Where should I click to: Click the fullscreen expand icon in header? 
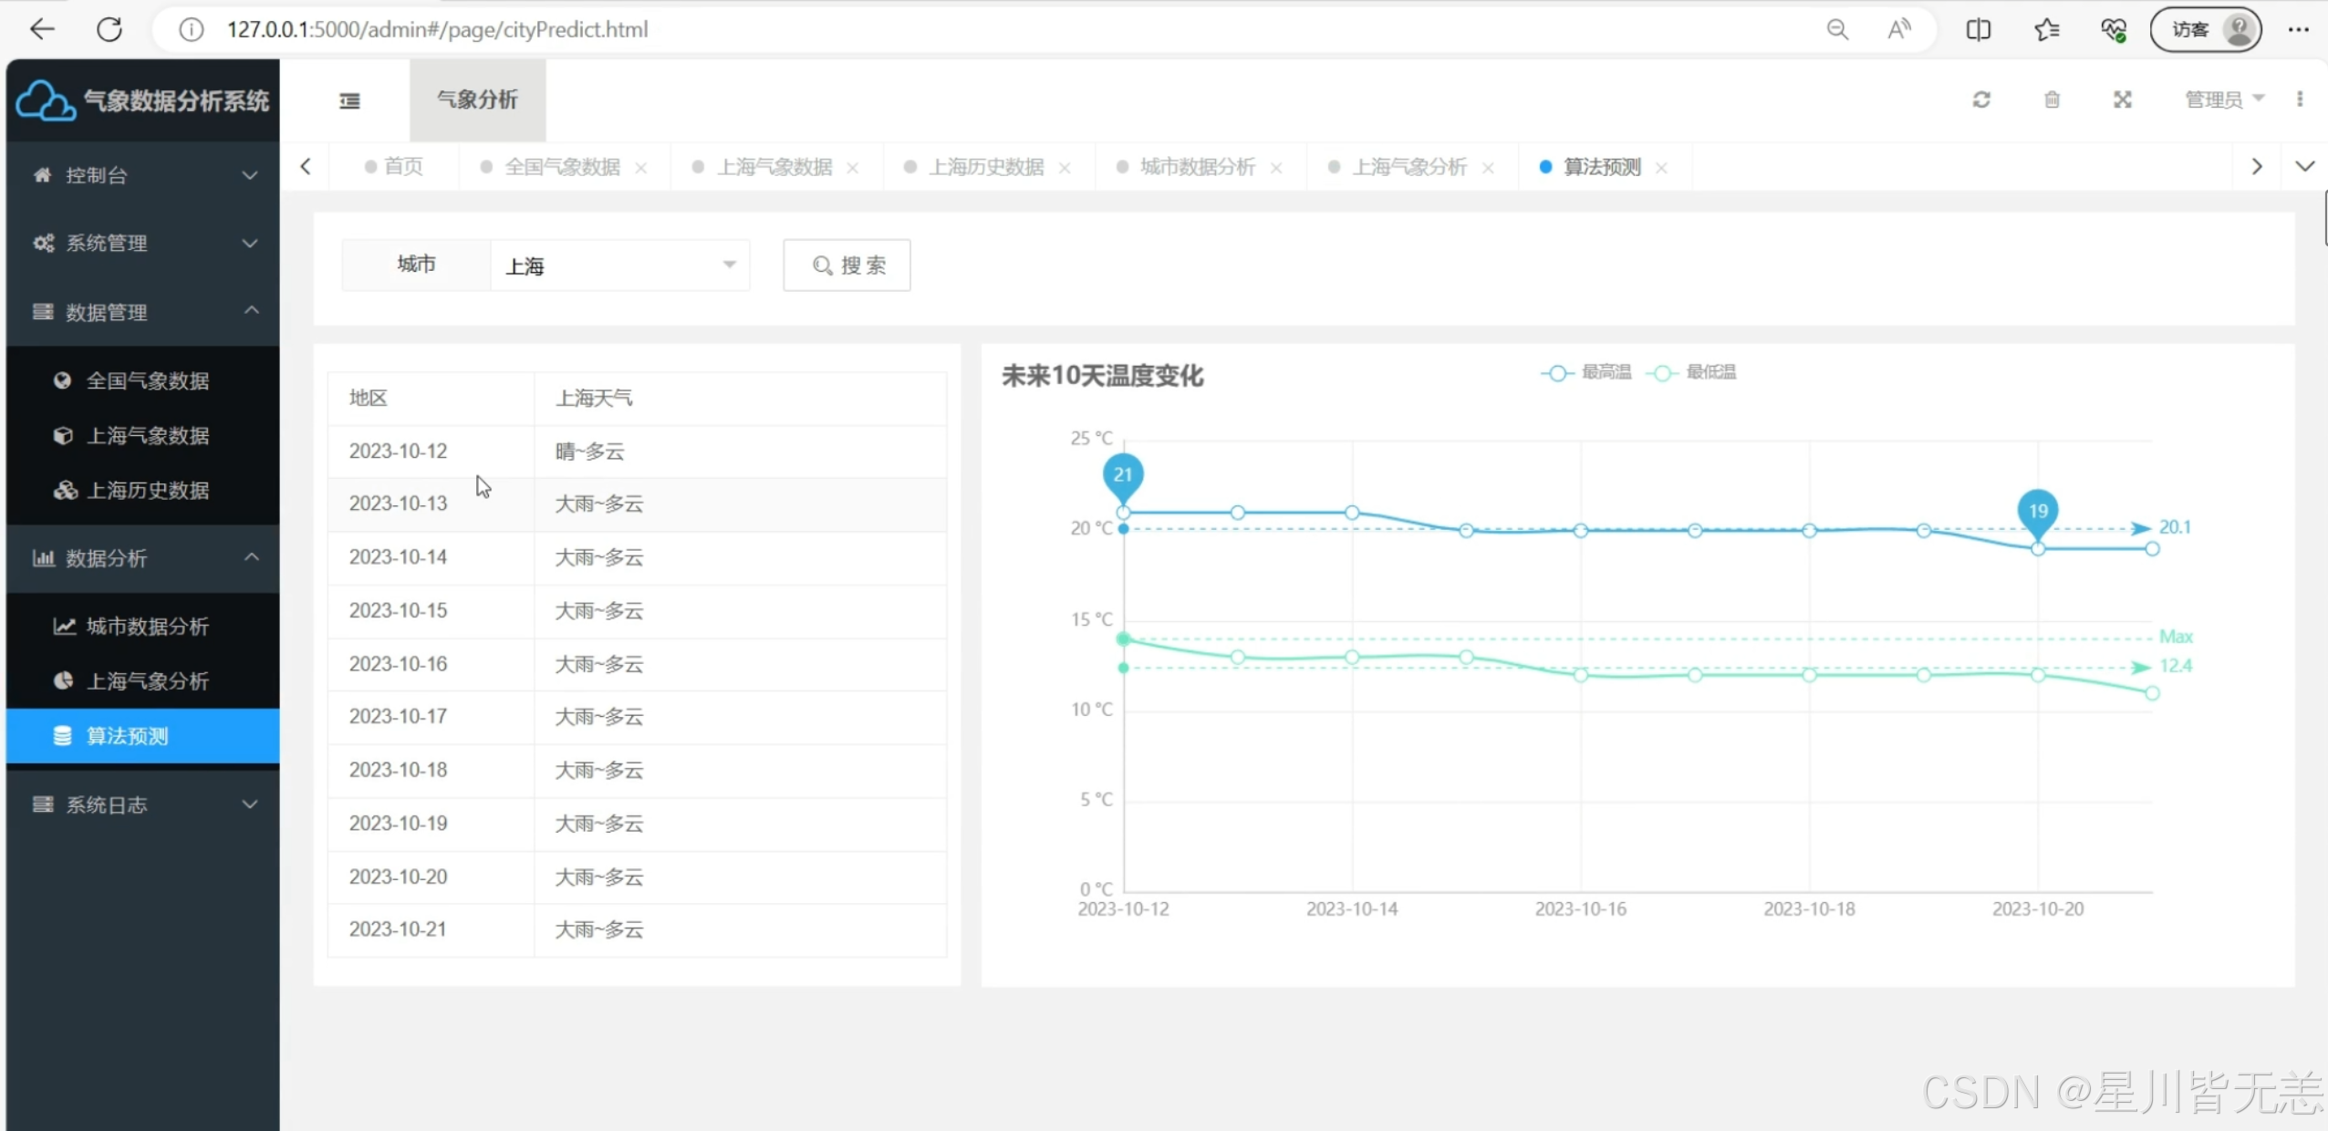[2123, 99]
